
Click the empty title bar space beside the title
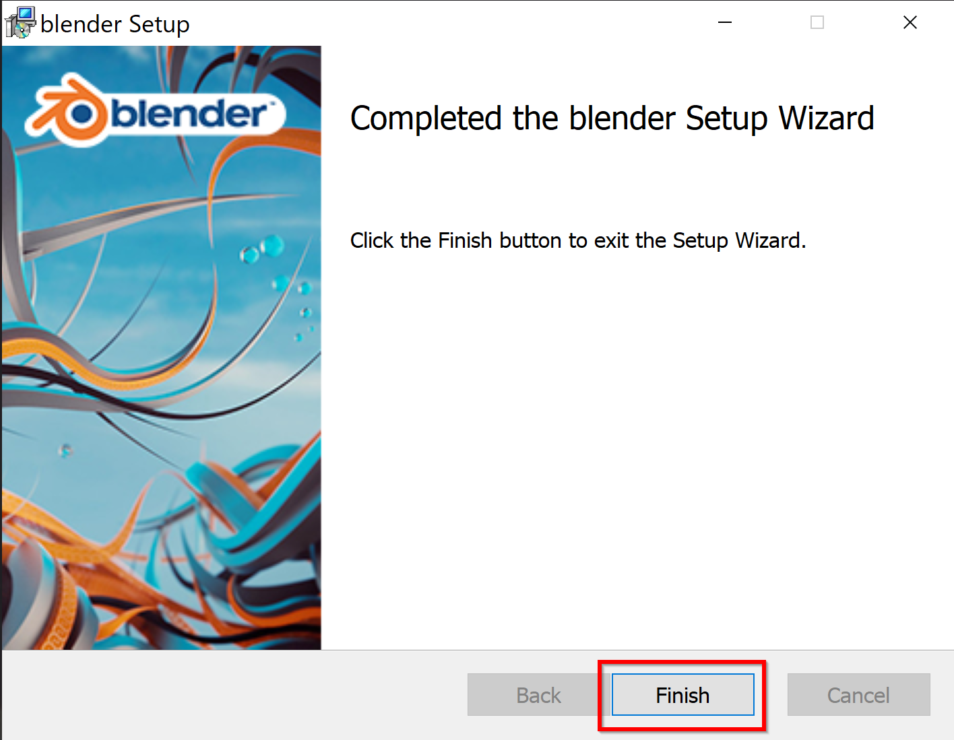point(445,23)
